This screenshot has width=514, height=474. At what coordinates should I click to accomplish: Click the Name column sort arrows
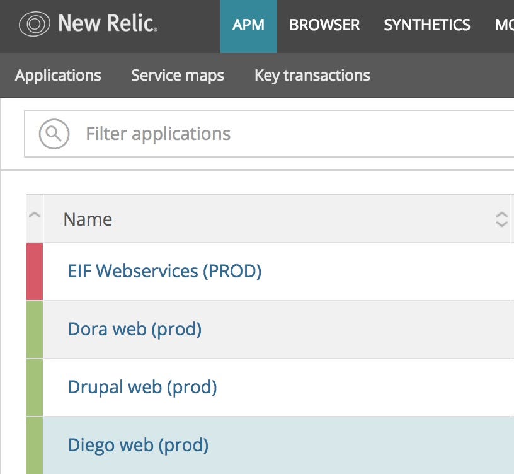[x=501, y=219]
